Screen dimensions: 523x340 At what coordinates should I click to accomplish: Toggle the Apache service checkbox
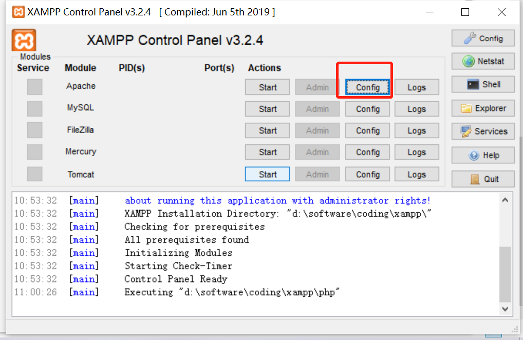coord(35,87)
